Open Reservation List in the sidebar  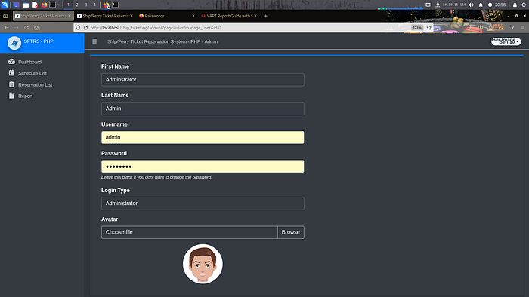[x=42, y=84]
